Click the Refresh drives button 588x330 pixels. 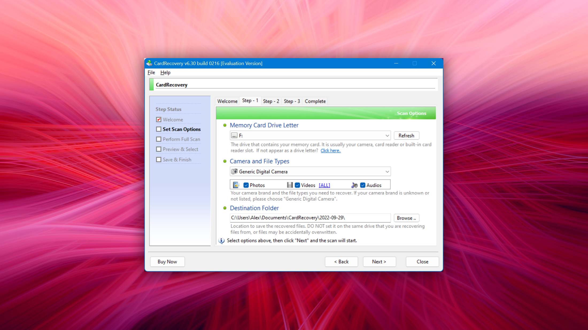click(406, 135)
